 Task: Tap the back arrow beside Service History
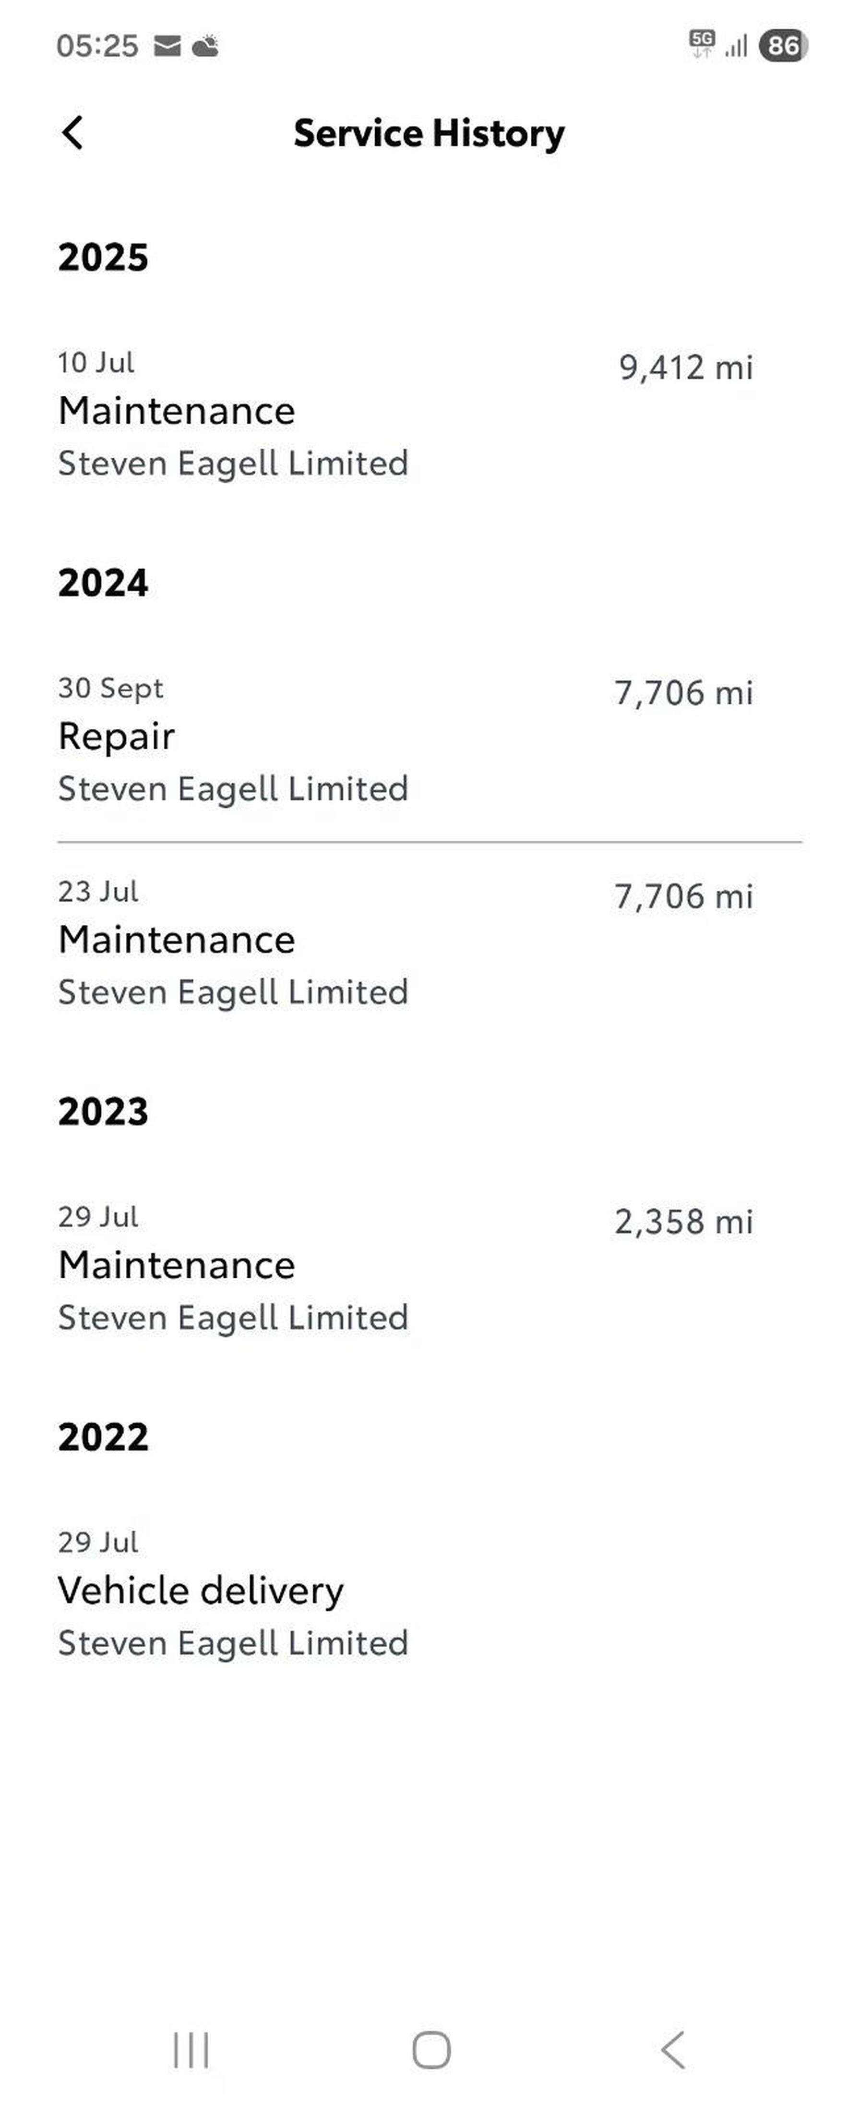tap(72, 133)
